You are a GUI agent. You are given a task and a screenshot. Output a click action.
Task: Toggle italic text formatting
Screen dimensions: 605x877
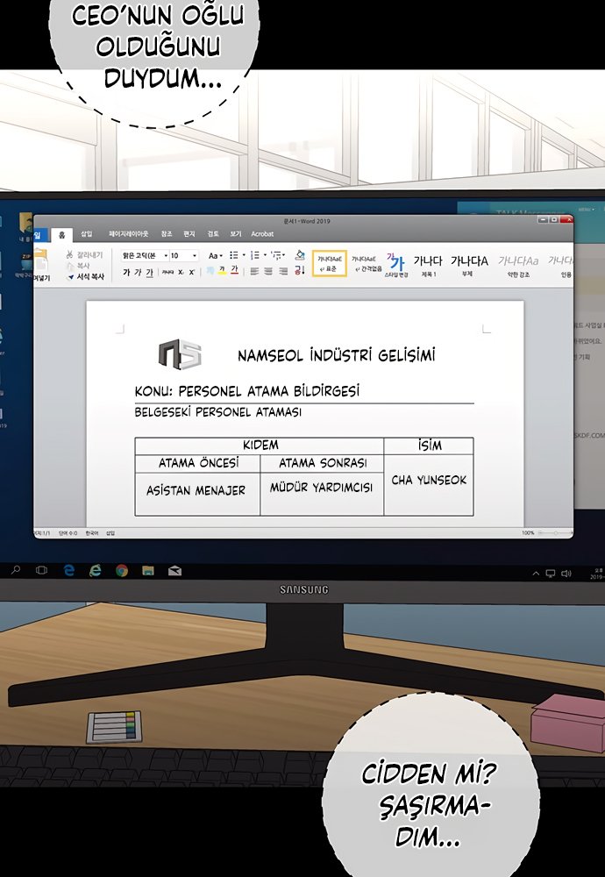pos(138,272)
